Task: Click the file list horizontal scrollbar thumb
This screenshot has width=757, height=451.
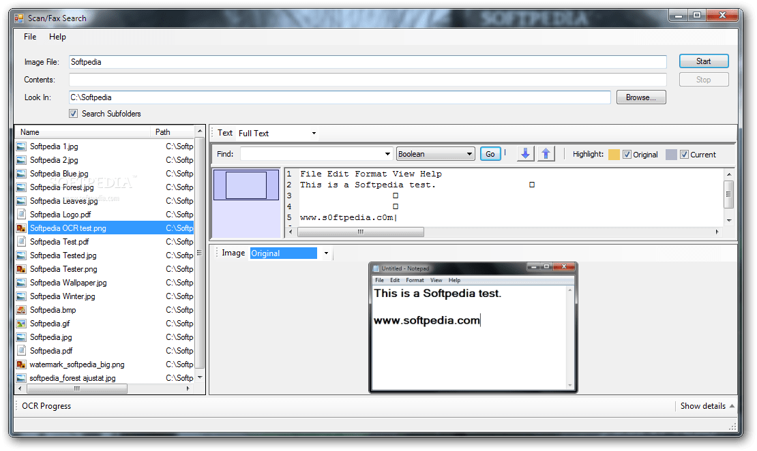Action: click(x=76, y=388)
